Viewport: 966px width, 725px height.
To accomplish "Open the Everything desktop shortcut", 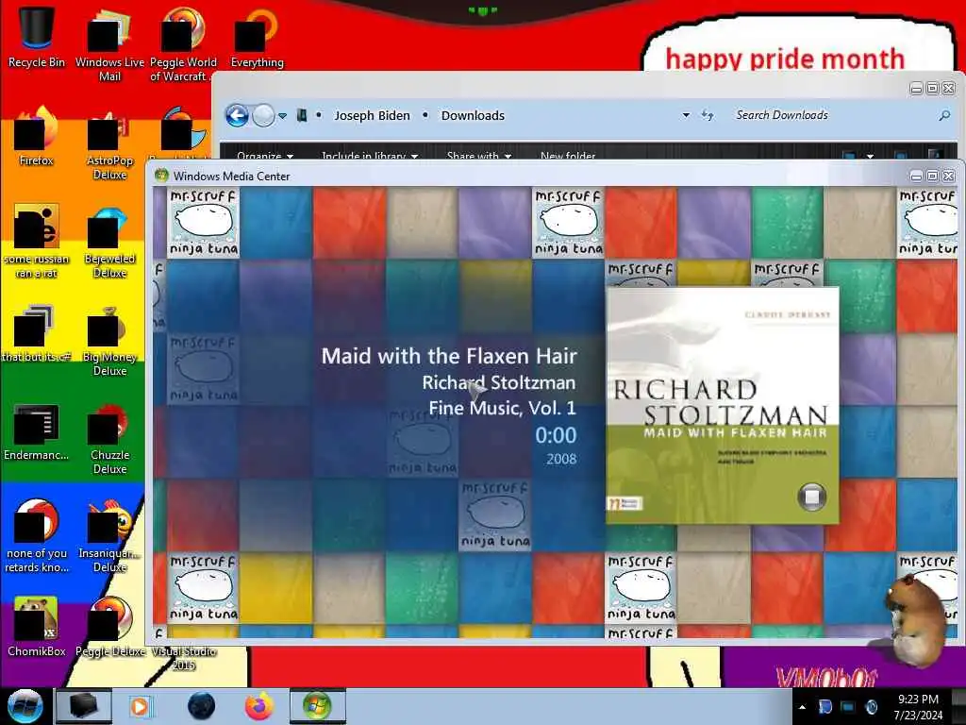I will (x=257, y=38).
